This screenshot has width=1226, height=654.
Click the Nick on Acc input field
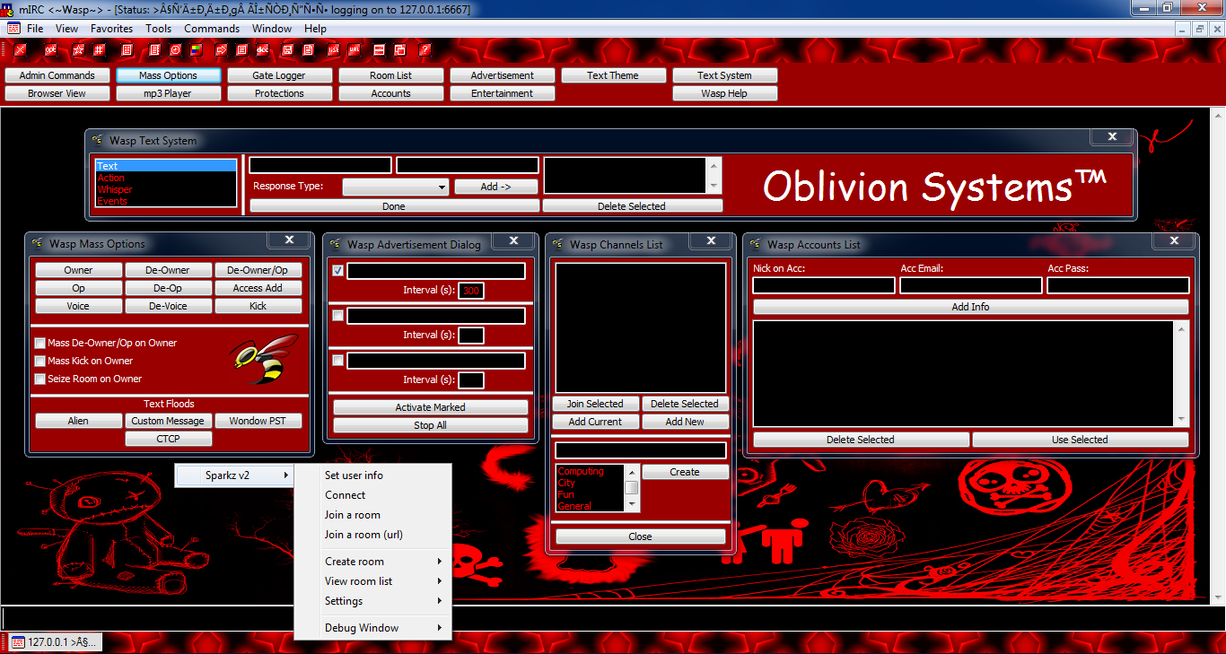click(x=824, y=285)
